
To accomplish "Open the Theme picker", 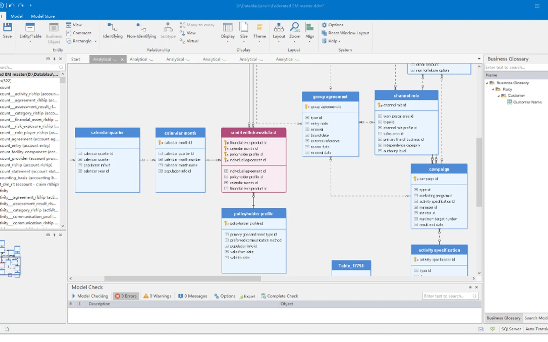I will 260,32.
